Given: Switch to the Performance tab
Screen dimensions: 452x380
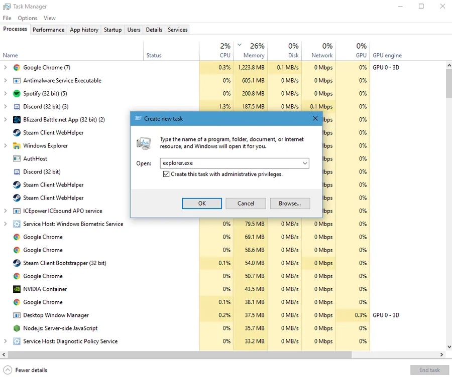Looking at the screenshot, I should click(48, 30).
